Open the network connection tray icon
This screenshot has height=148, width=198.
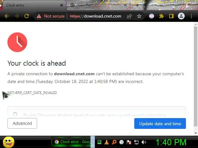point(136,142)
